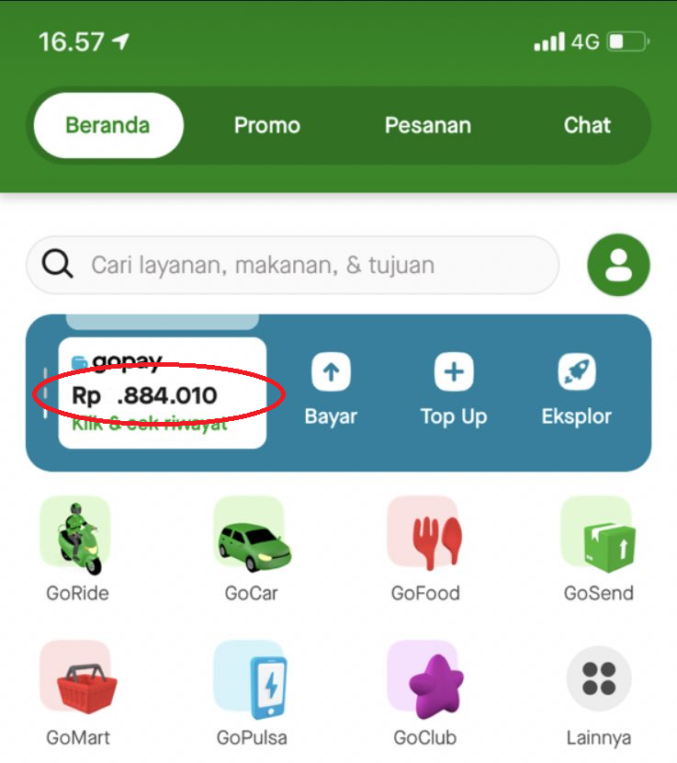Click the search field for layanan
The height and width of the screenshot is (763, 677).
point(292,265)
